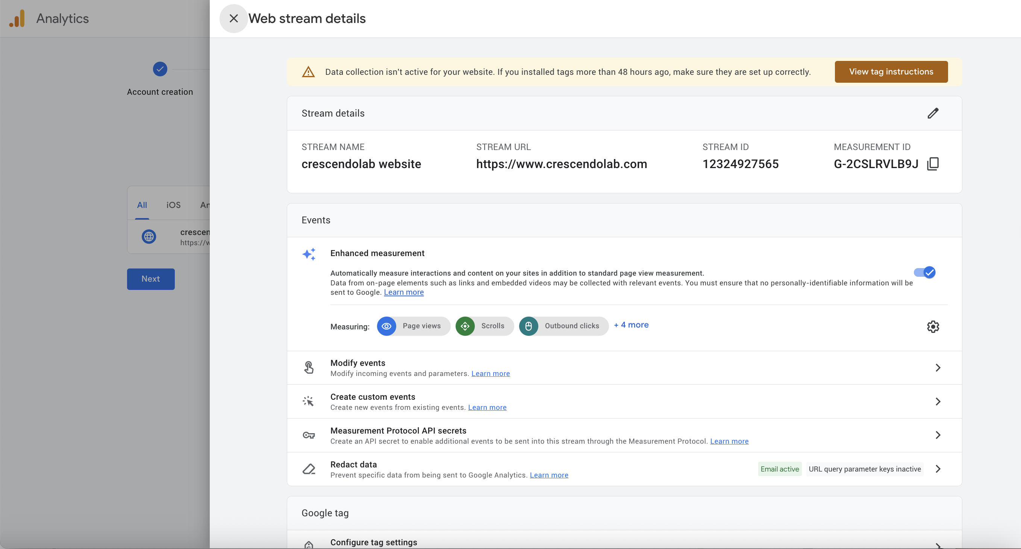Copy the measurement ID with the copy icon
The height and width of the screenshot is (549, 1021).
(x=933, y=164)
